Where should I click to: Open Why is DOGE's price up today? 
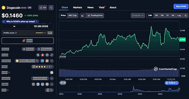coord(20,21)
